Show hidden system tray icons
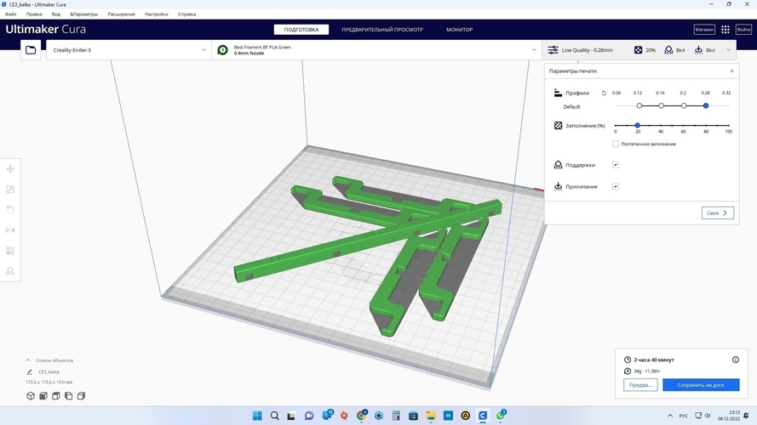757x425 pixels. (669, 416)
